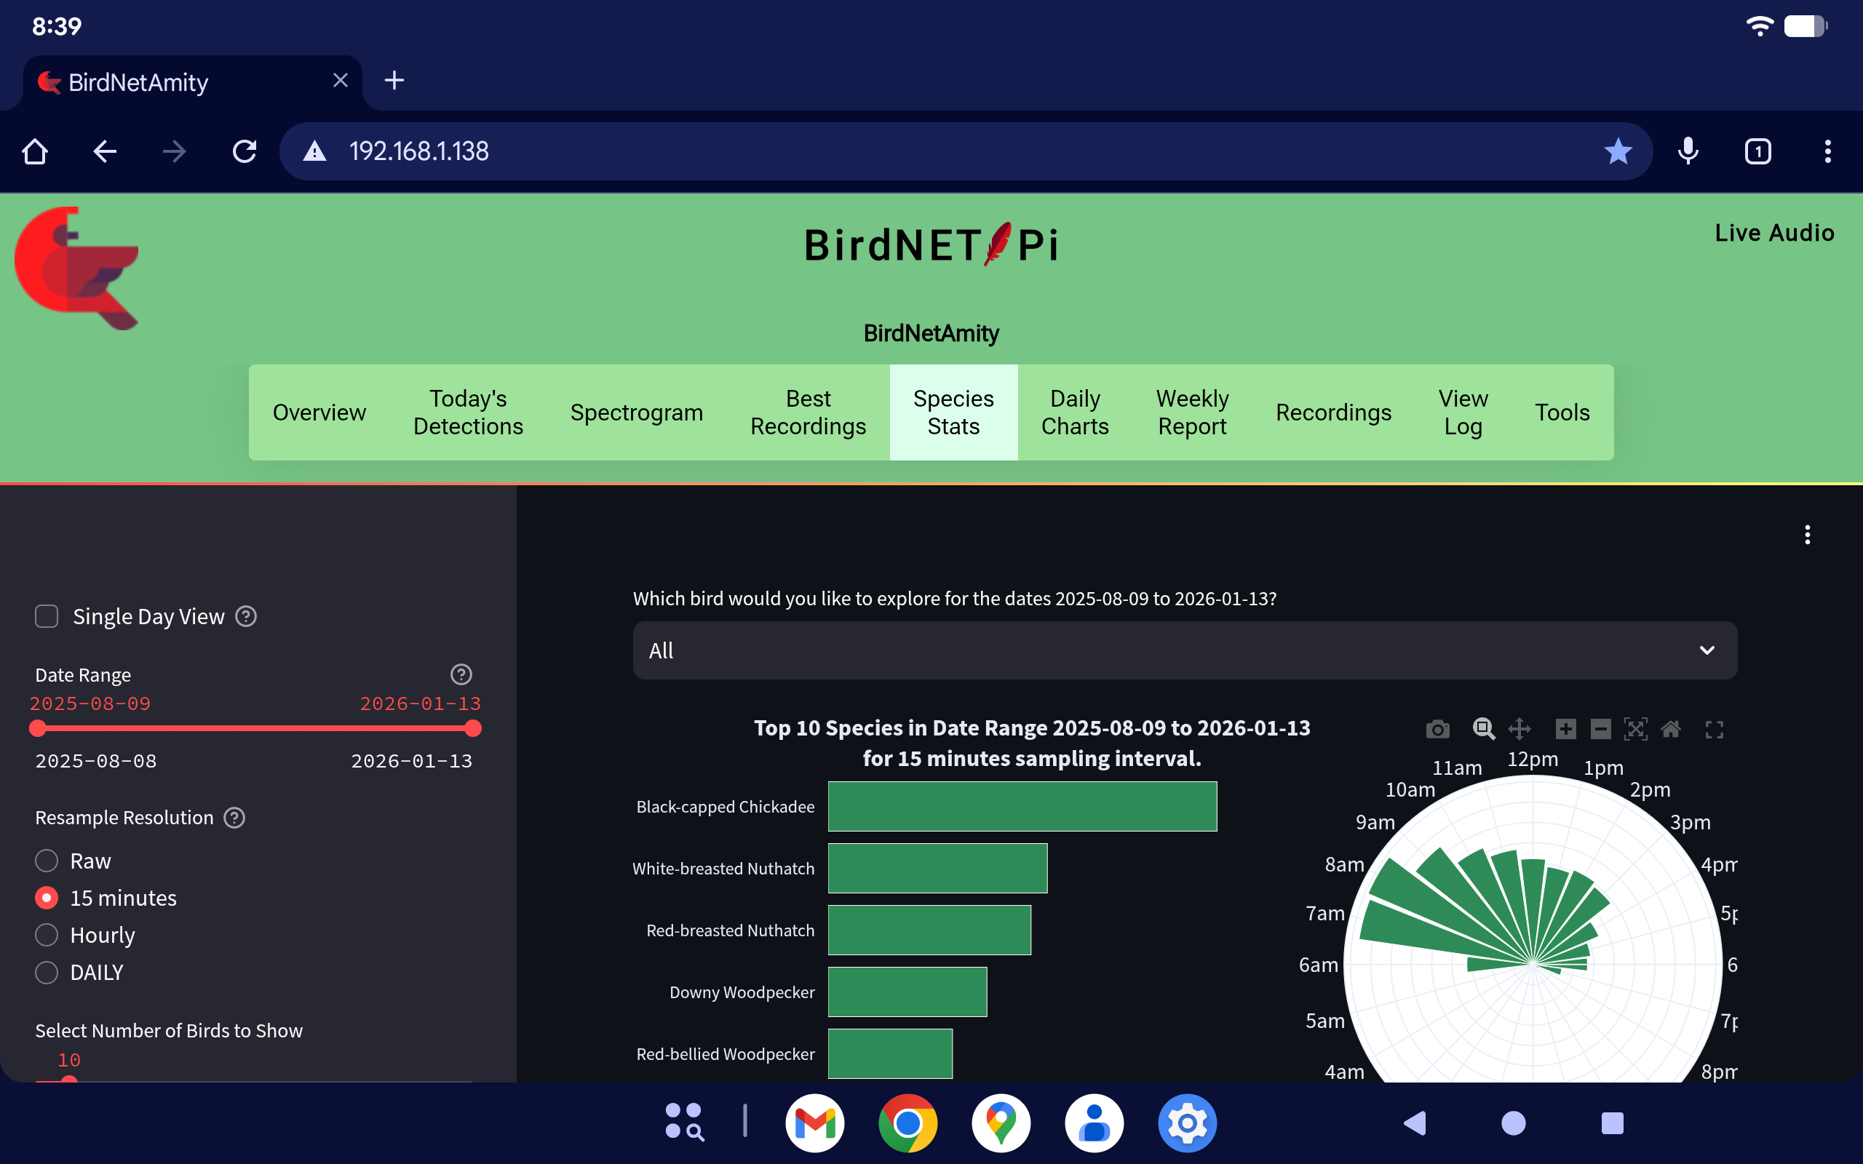
Task: Open Chrome's three-dot overflow menu
Action: pyautogui.click(x=1827, y=151)
